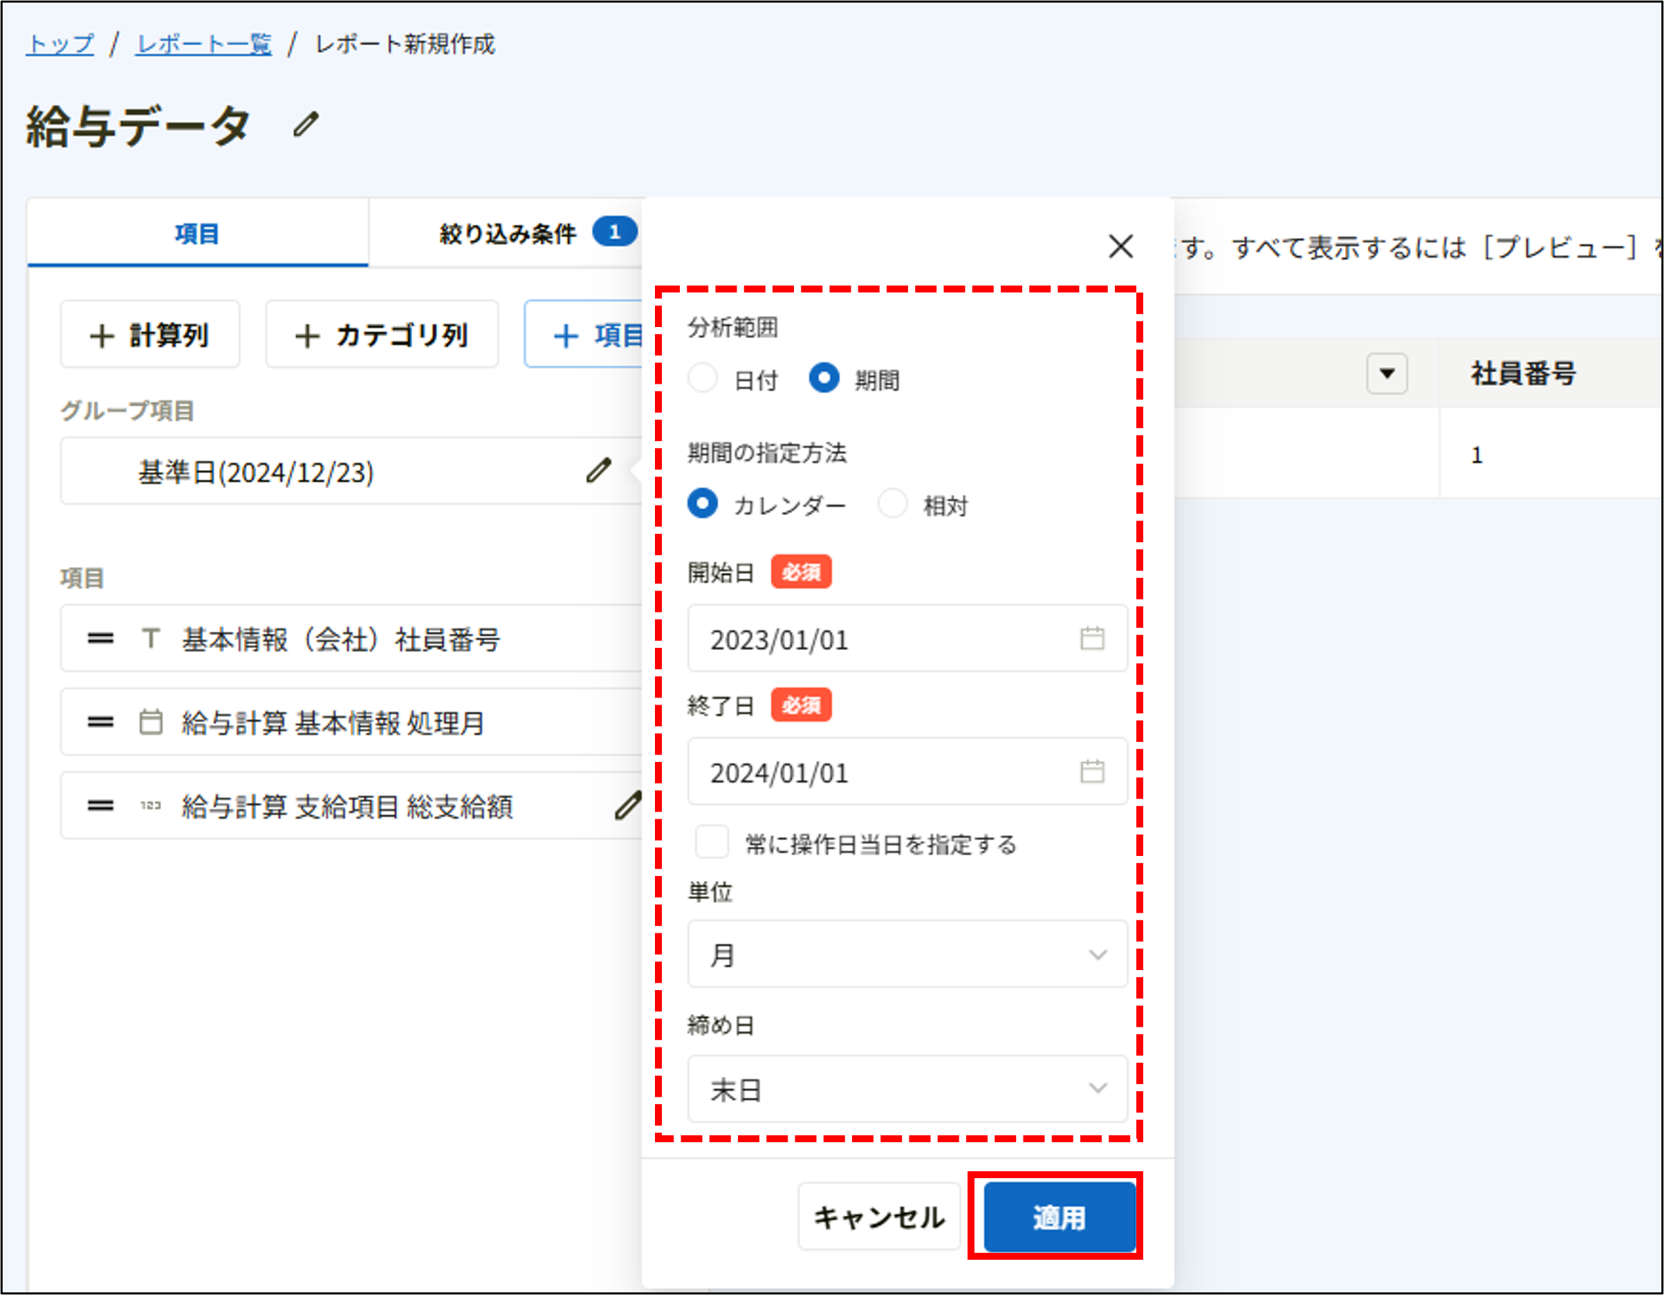Click calendar icon on 処理月 item row
This screenshot has height=1295, width=1664.
[150, 722]
